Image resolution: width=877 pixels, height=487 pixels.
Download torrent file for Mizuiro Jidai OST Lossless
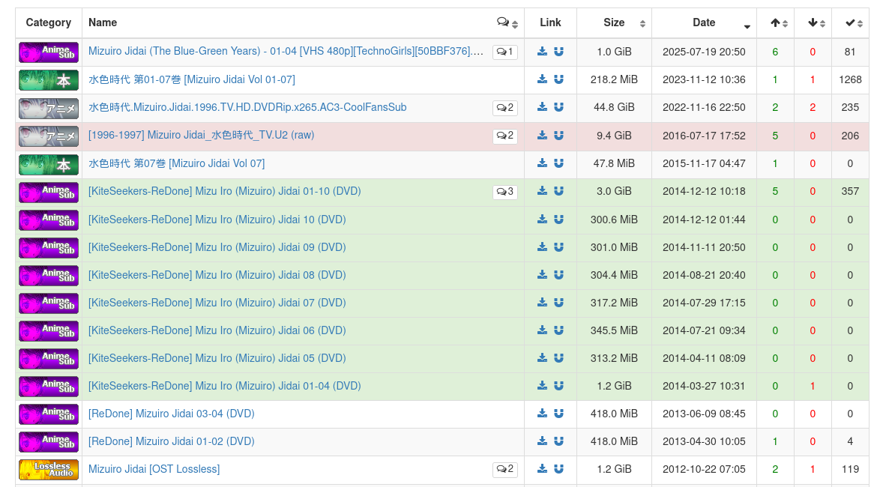(542, 469)
